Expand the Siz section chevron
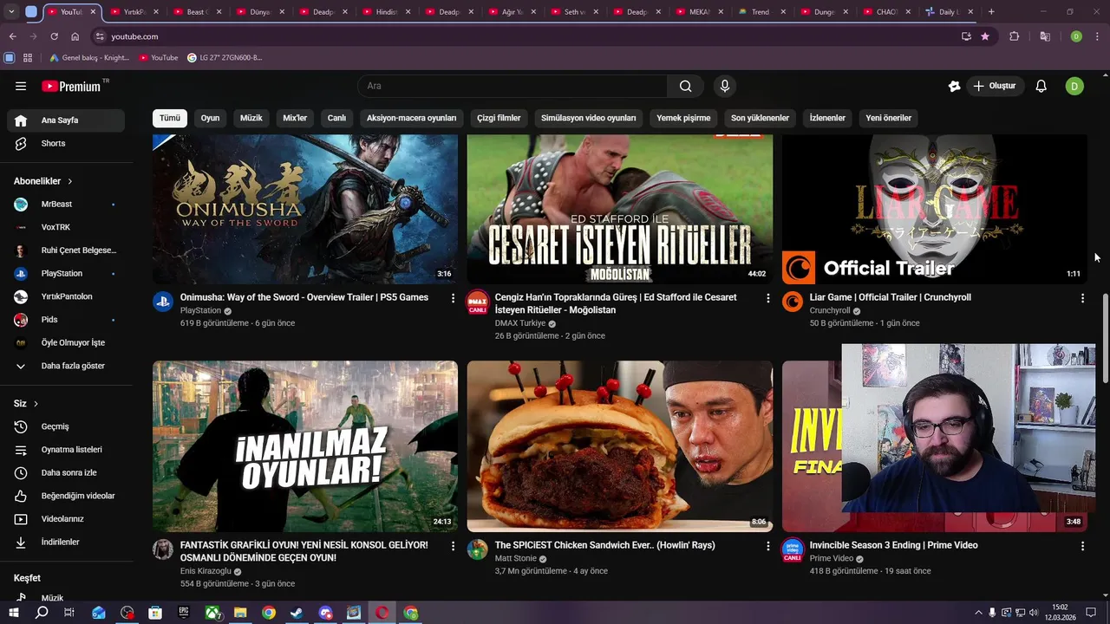The width and height of the screenshot is (1110, 624). pyautogui.click(x=36, y=404)
